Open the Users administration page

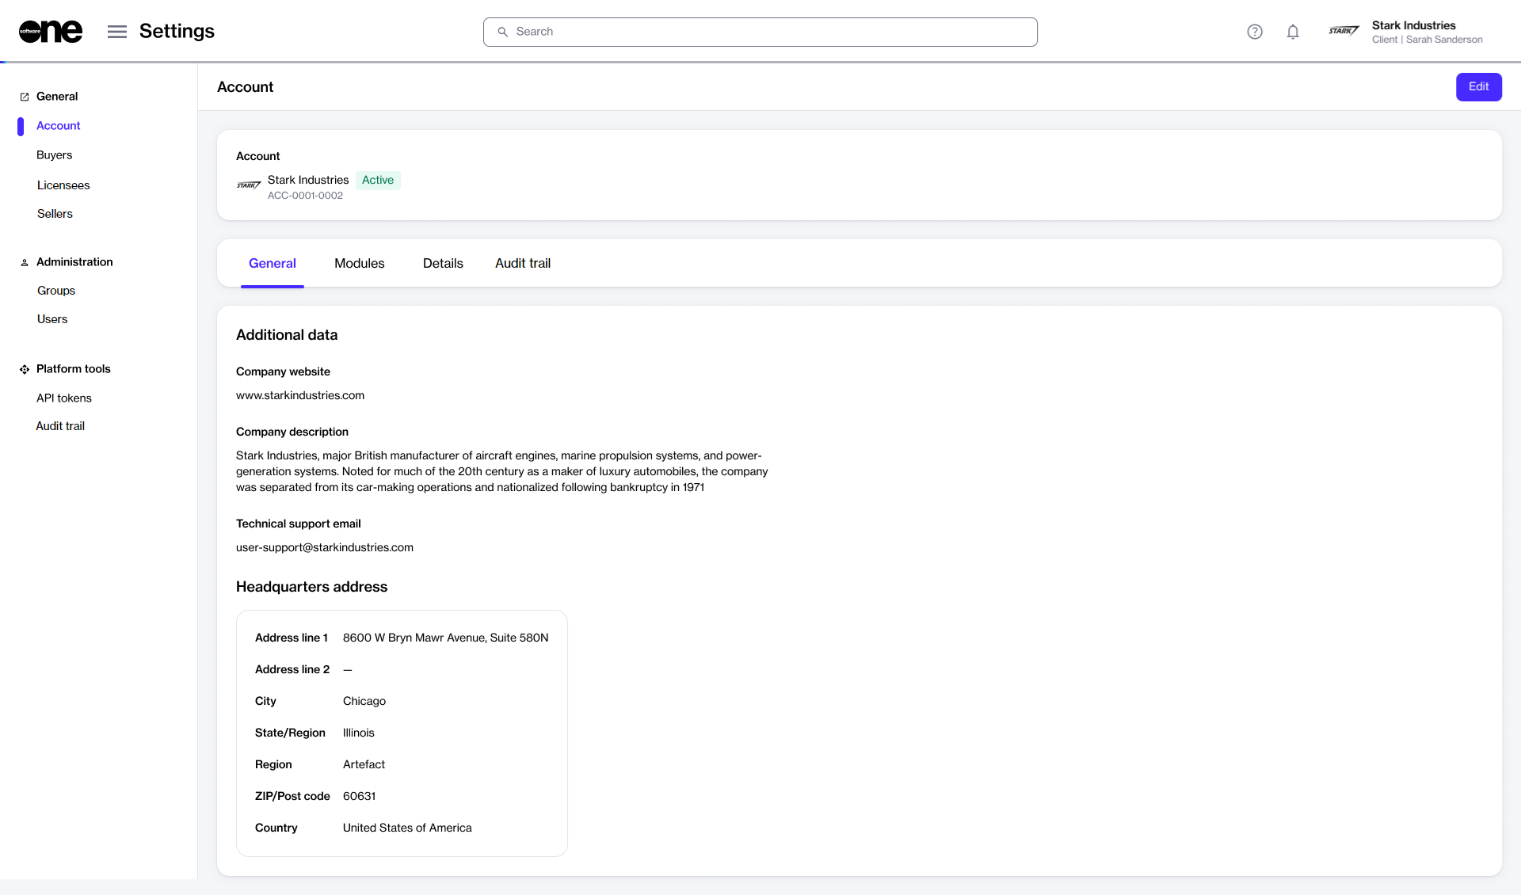[x=52, y=319]
